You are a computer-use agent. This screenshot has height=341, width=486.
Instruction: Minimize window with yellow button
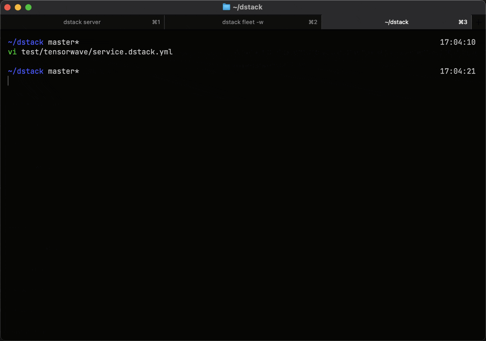[18, 7]
